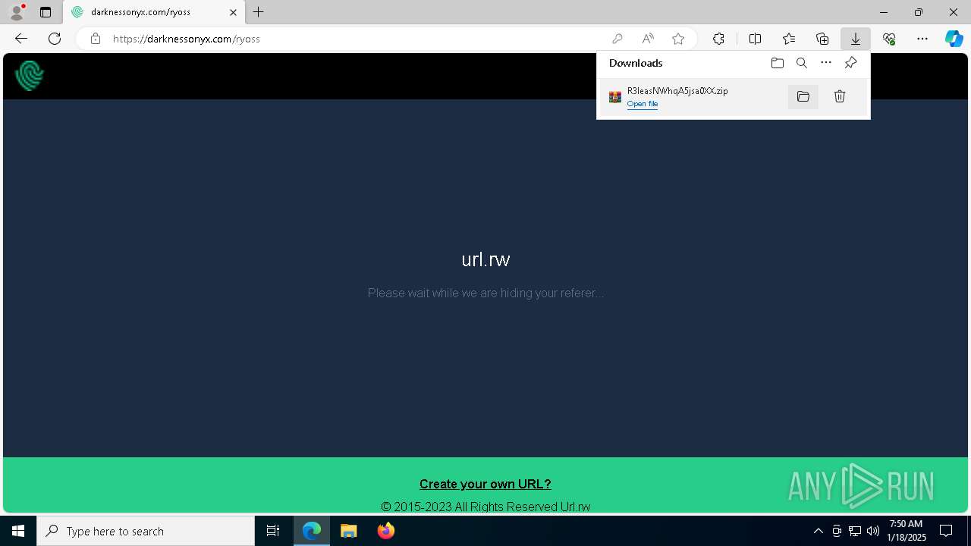This screenshot has width=971, height=546.
Task: Launch Firefox from taskbar
Action: click(386, 531)
